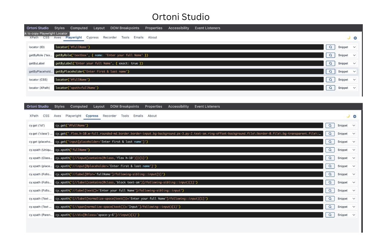Screen dimensions: 387x242
Task: Click search icon for cy.get placeholder row
Action: point(330,142)
